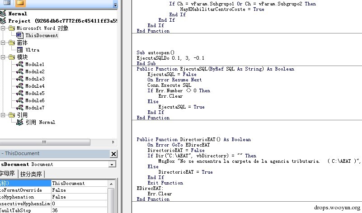Click the ConsecutiveHyphensLimit value 0
This screenshot has width=362, height=213.
click(79, 204)
